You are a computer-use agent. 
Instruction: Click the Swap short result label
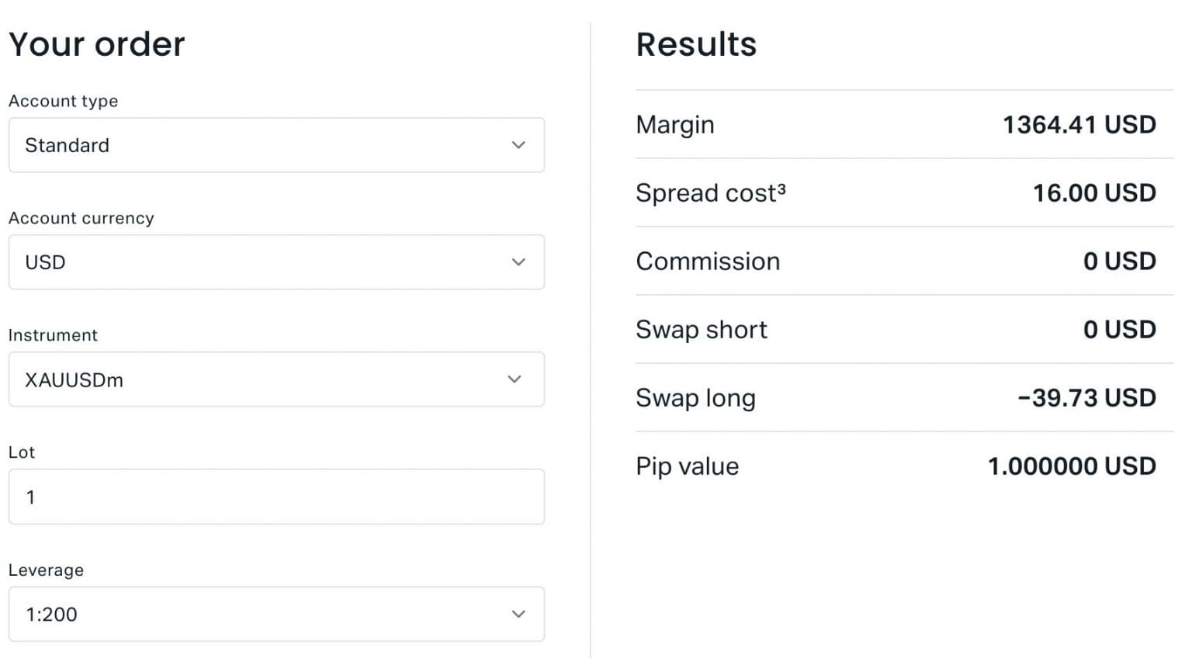click(x=702, y=330)
